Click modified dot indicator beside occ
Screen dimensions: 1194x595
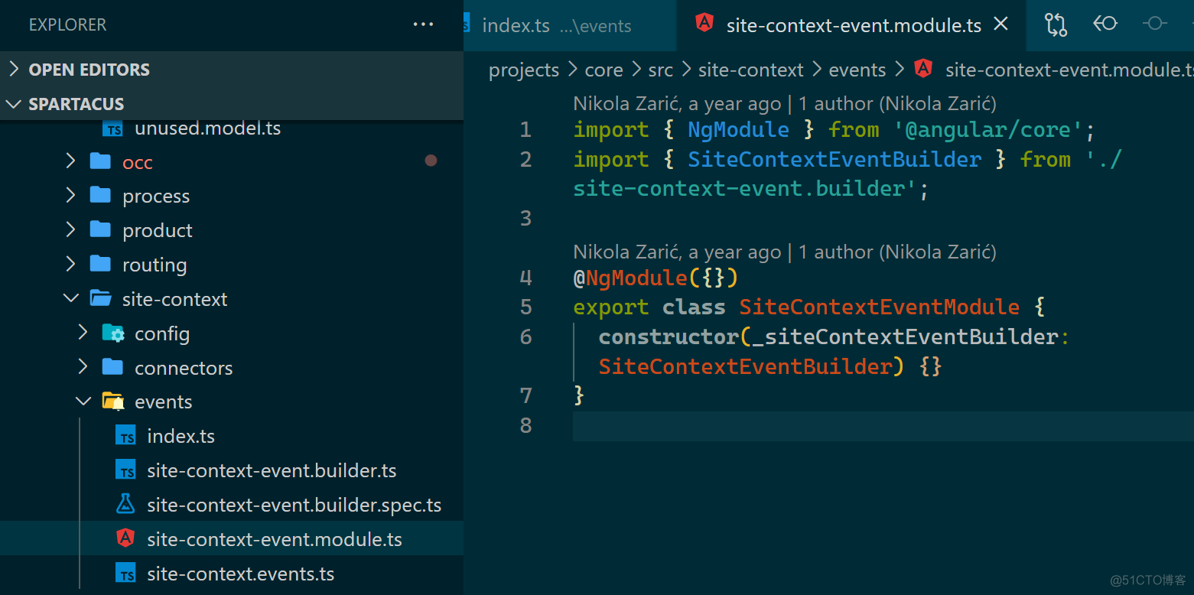[x=431, y=161]
